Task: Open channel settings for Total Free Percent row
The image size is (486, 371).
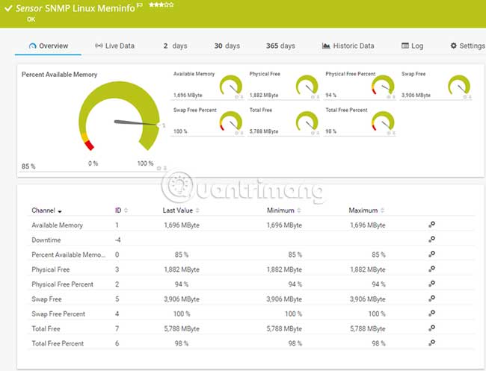Action: coord(431,343)
